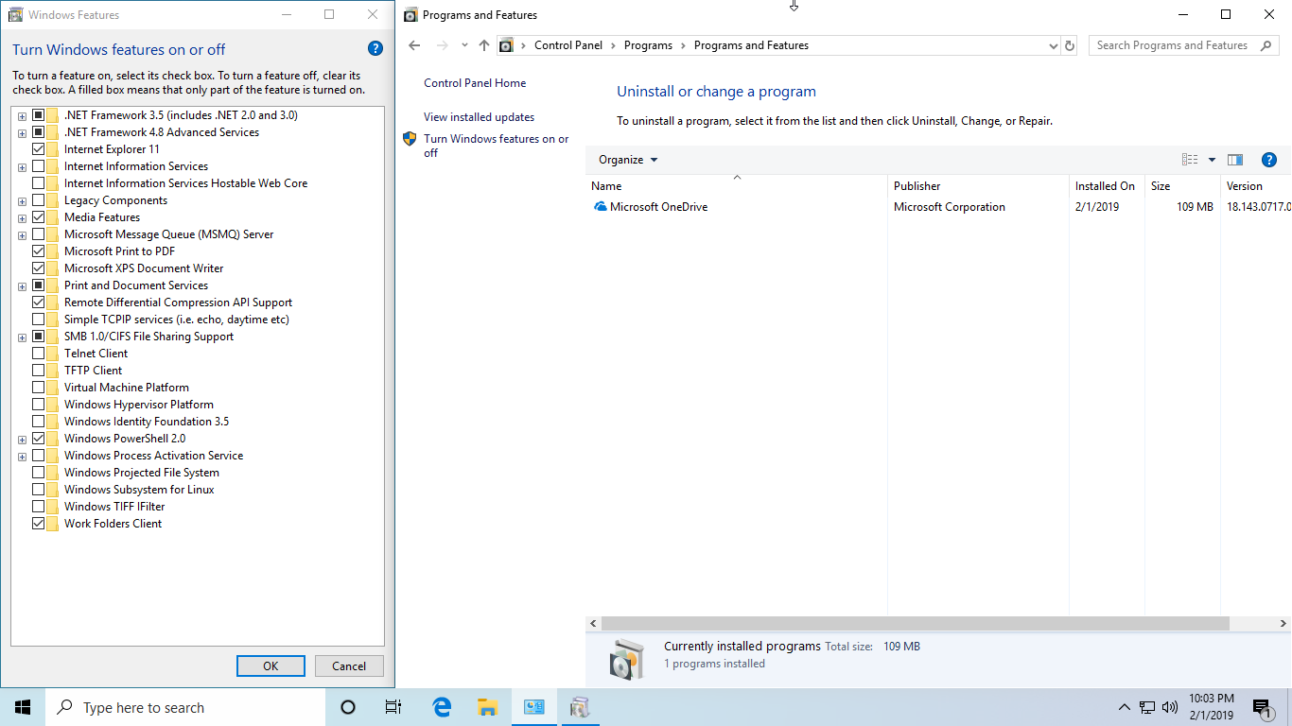Expand Internet Information Services node

pyautogui.click(x=22, y=167)
